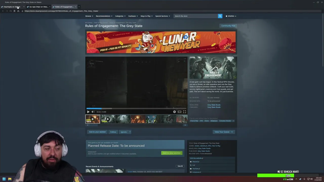Click Steam tray icon
This screenshot has width=324, height=182.
pos(300,179)
